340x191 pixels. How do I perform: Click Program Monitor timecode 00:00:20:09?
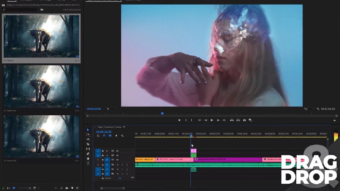[94, 109]
